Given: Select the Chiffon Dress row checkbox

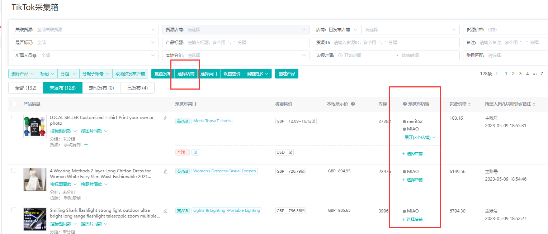Looking at the screenshot, I should pyautogui.click(x=14, y=171).
